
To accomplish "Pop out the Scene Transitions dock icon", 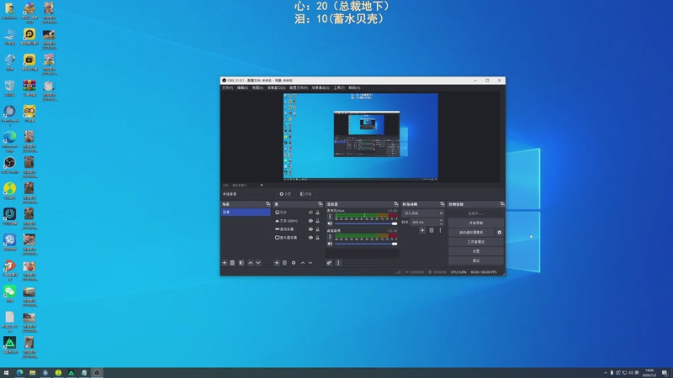I will pyautogui.click(x=442, y=204).
